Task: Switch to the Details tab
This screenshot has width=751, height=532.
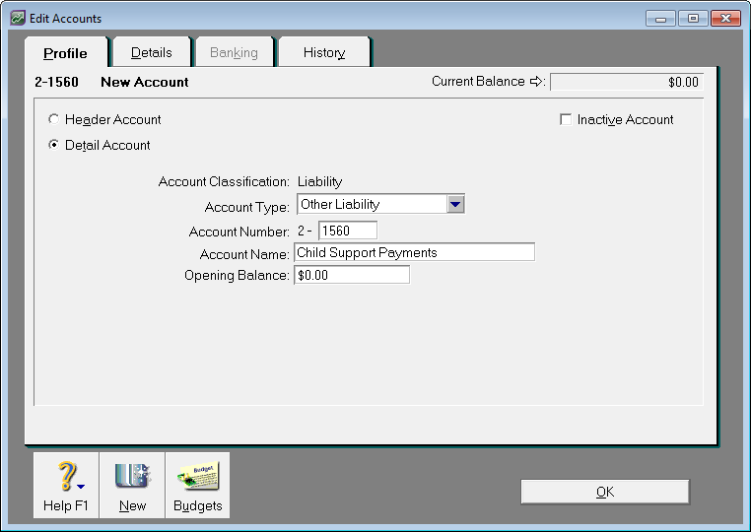Action: [151, 52]
